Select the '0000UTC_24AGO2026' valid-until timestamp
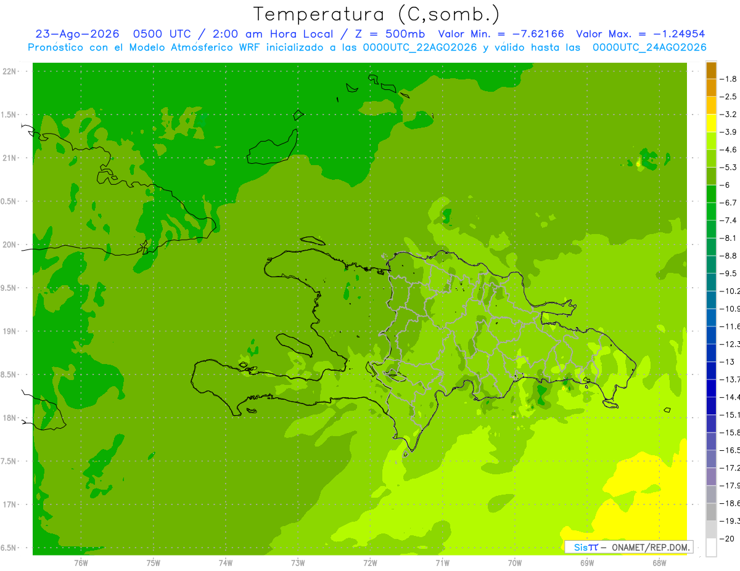Image resolution: width=740 pixels, height=571 pixels. pyautogui.click(x=649, y=47)
